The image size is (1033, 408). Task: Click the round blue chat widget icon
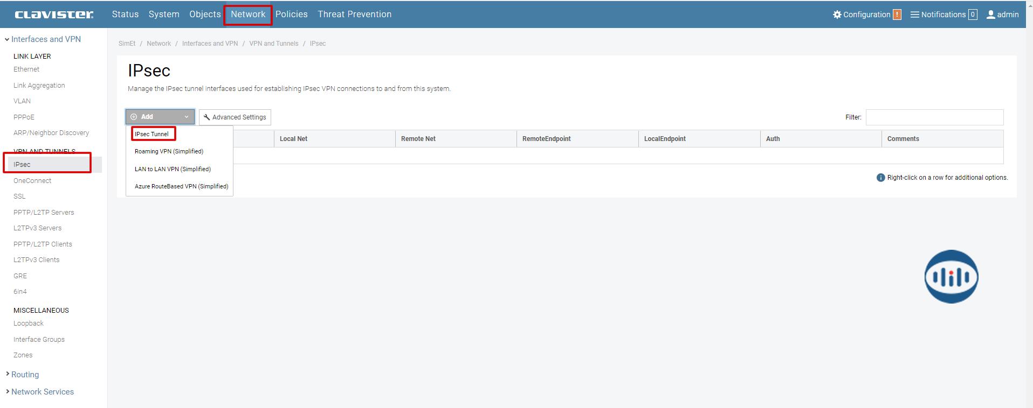pos(951,277)
